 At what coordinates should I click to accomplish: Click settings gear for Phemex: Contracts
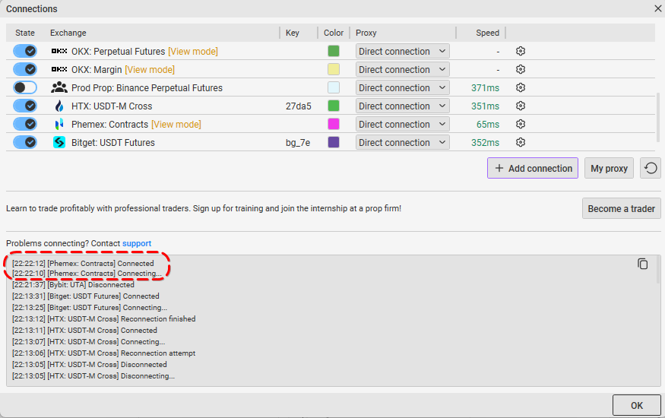pos(521,124)
